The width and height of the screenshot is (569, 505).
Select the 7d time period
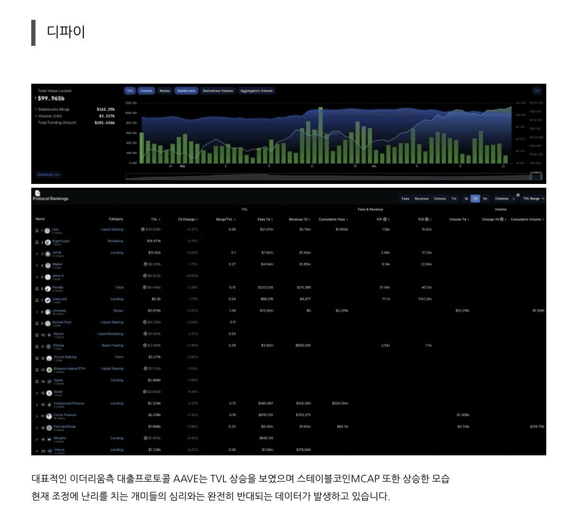475,199
